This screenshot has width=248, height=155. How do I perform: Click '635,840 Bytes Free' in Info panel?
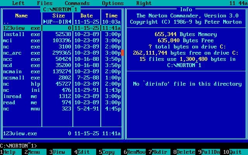click(186, 40)
